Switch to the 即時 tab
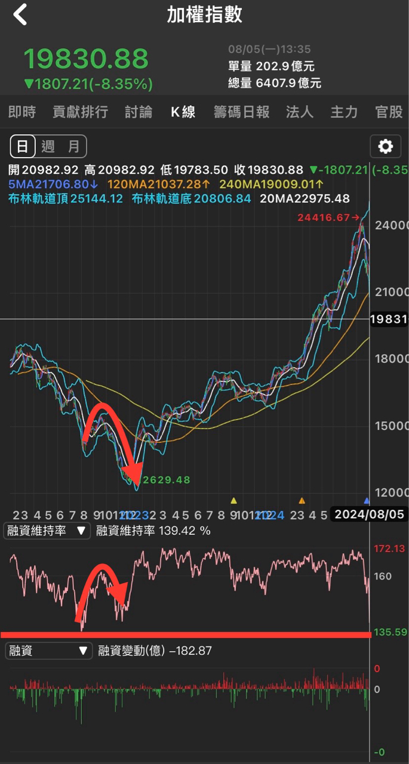 pos(22,112)
